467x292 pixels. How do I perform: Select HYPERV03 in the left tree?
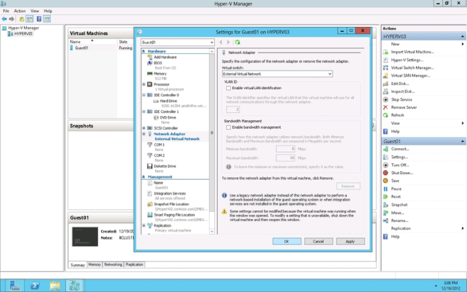[x=23, y=34]
